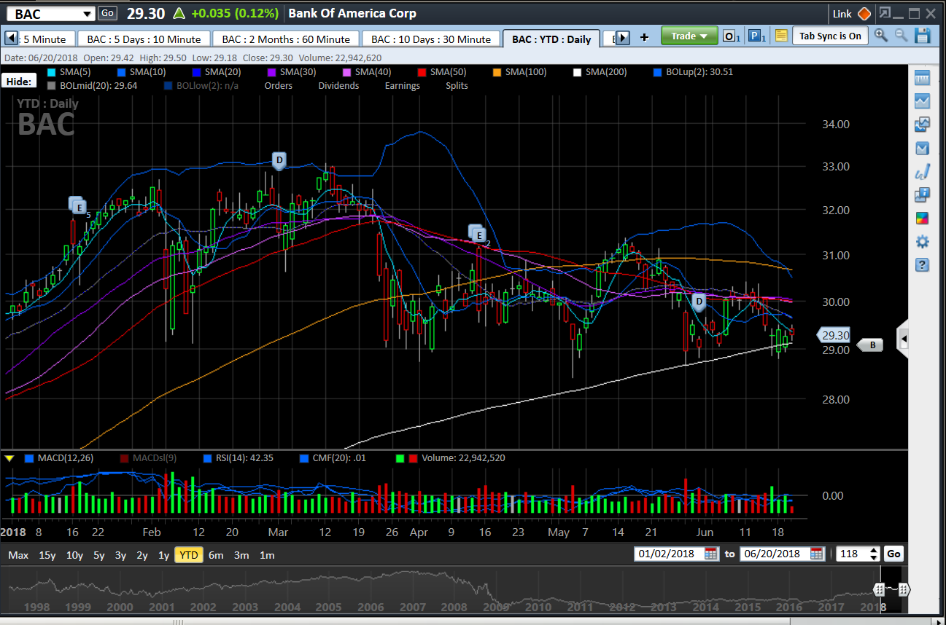
Task: Toggle SMA(100) indicator visibility
Action: click(x=520, y=72)
